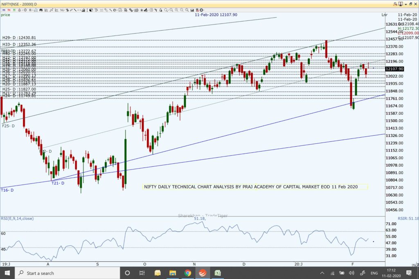
Task: Click the H25- D :11827.00 level label
Action: coord(19,89)
